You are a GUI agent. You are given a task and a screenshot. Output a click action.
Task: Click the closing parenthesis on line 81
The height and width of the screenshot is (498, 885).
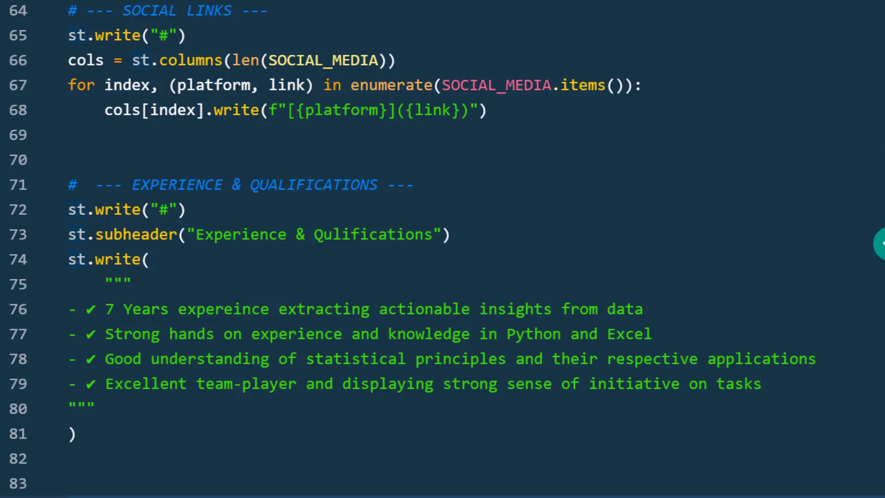pyautogui.click(x=72, y=434)
